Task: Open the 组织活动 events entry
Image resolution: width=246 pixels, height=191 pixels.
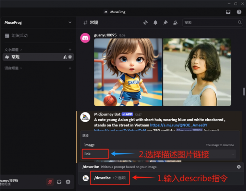Action: coord(16,35)
